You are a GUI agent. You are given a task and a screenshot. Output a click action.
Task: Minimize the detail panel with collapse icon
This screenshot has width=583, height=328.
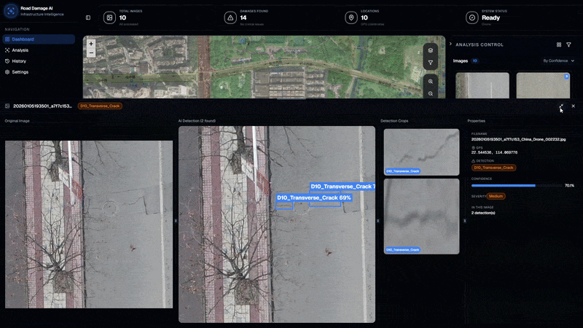click(x=561, y=106)
